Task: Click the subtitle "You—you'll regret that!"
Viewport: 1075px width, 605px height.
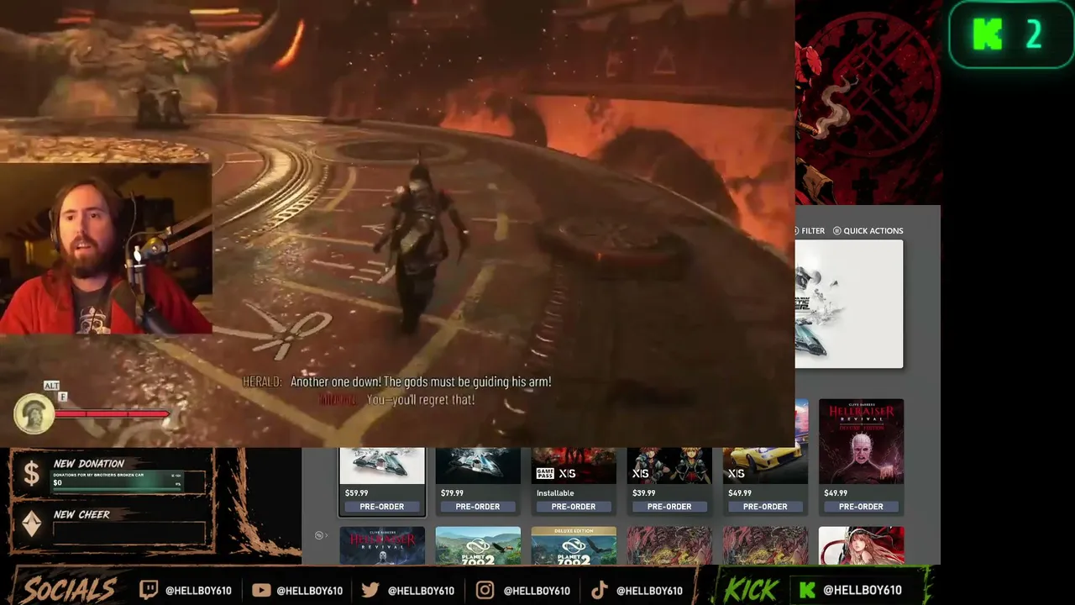Action: pos(421,400)
